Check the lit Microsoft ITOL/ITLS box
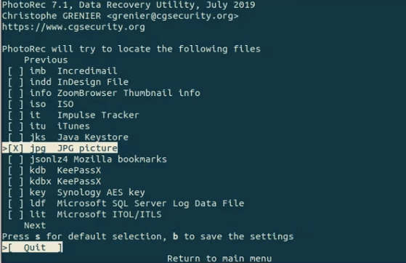 tap(15, 214)
